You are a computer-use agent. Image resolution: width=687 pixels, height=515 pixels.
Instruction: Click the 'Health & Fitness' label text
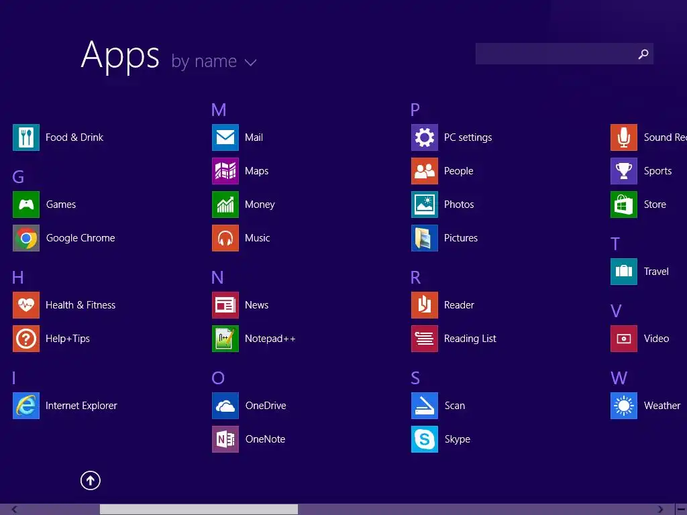[81, 305]
